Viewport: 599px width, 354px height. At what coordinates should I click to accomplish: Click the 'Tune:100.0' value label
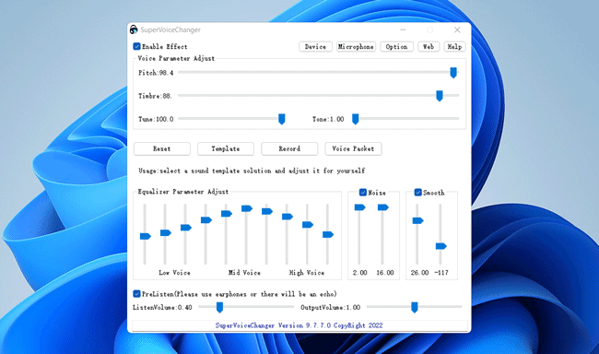[156, 119]
